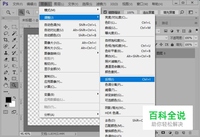Toggle shape layer filter icon
The width and height of the screenshot is (200, 137).
pyautogui.click(x=184, y=31)
